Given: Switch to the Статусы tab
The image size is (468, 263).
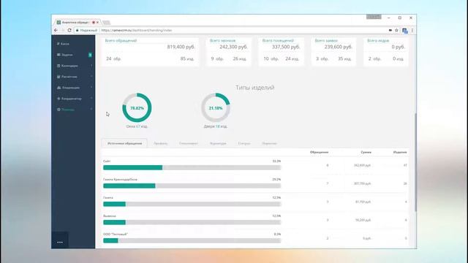Looking at the screenshot, I should [244, 143].
